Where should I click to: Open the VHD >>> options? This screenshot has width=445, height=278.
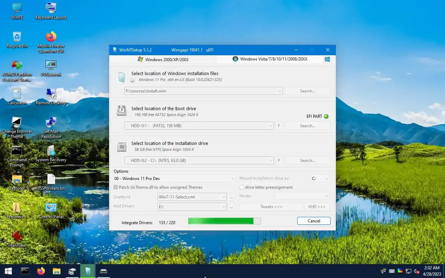(317, 207)
